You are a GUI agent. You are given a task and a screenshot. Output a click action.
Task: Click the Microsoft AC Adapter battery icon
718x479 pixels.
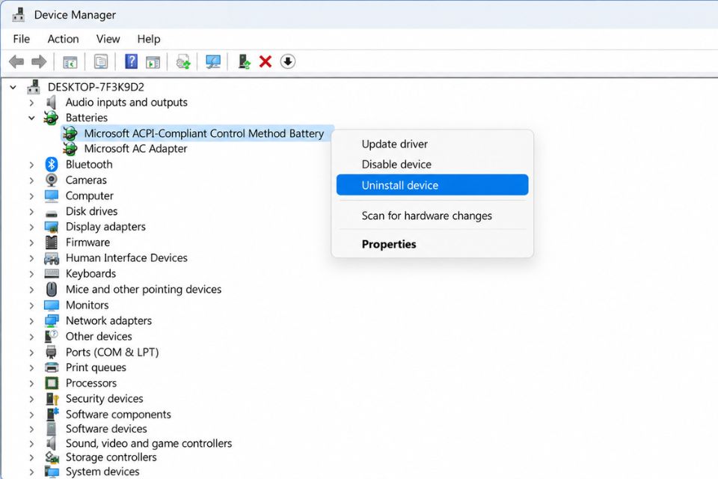(70, 148)
